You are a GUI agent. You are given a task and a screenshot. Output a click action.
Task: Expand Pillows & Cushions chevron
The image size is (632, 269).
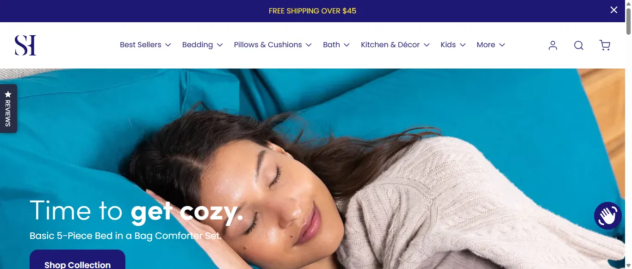pos(309,45)
